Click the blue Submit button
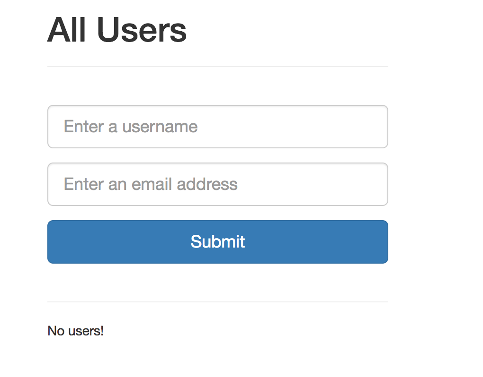 (218, 242)
